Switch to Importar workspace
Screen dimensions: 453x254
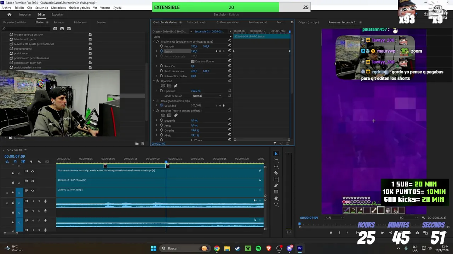click(25, 14)
